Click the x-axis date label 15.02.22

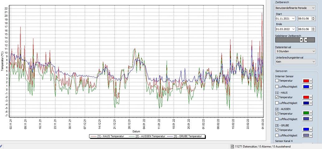[x=233, y=124]
